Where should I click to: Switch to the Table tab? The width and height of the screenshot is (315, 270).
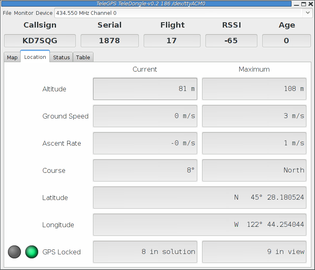point(83,57)
